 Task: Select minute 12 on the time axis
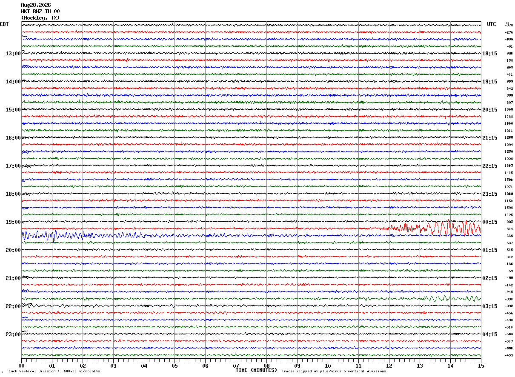click(x=389, y=366)
